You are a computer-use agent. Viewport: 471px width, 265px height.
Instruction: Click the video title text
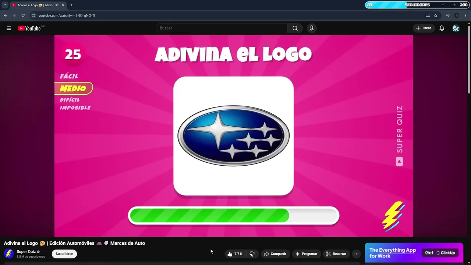pos(74,243)
